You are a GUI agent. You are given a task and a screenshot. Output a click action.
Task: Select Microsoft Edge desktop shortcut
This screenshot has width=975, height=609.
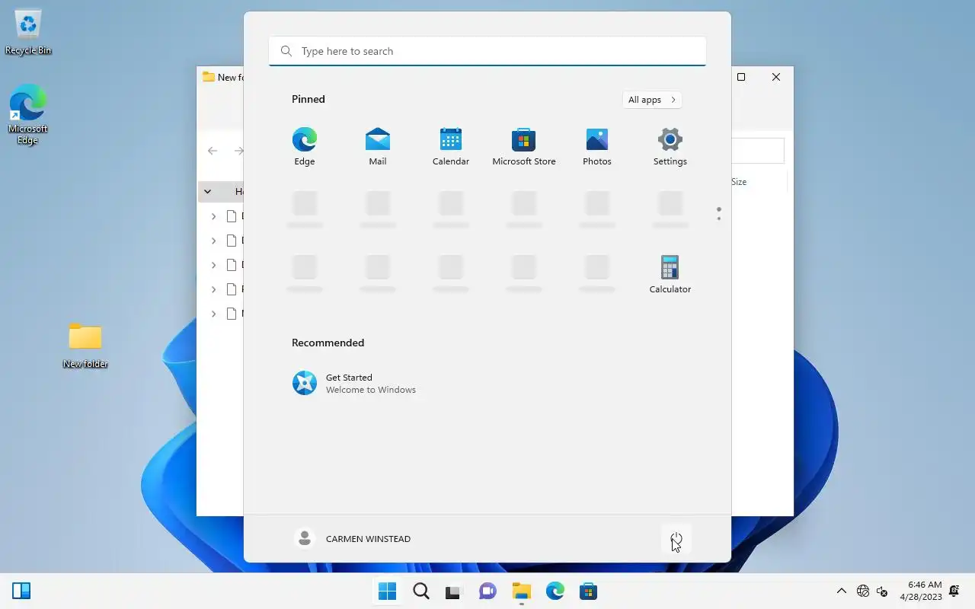28,114
